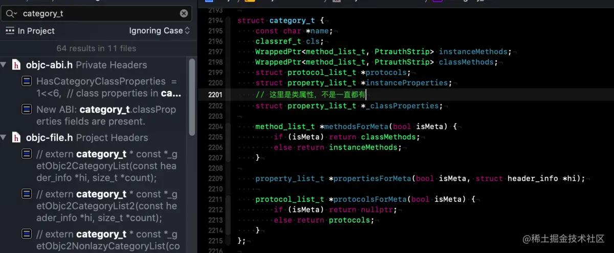614x253 pixels.
Task: Click the search scope icon beside In Project
Action: [10, 31]
